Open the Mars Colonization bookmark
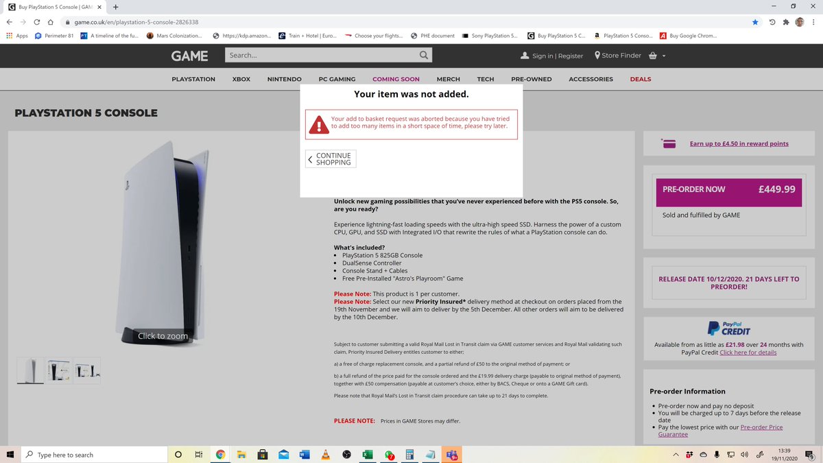 [x=174, y=36]
